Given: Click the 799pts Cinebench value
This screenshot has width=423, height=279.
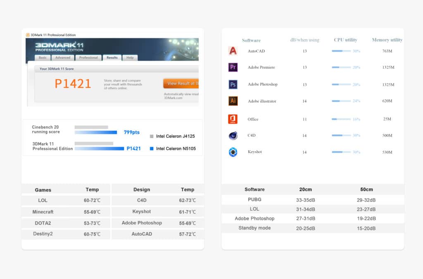Looking at the screenshot, I should [x=132, y=132].
